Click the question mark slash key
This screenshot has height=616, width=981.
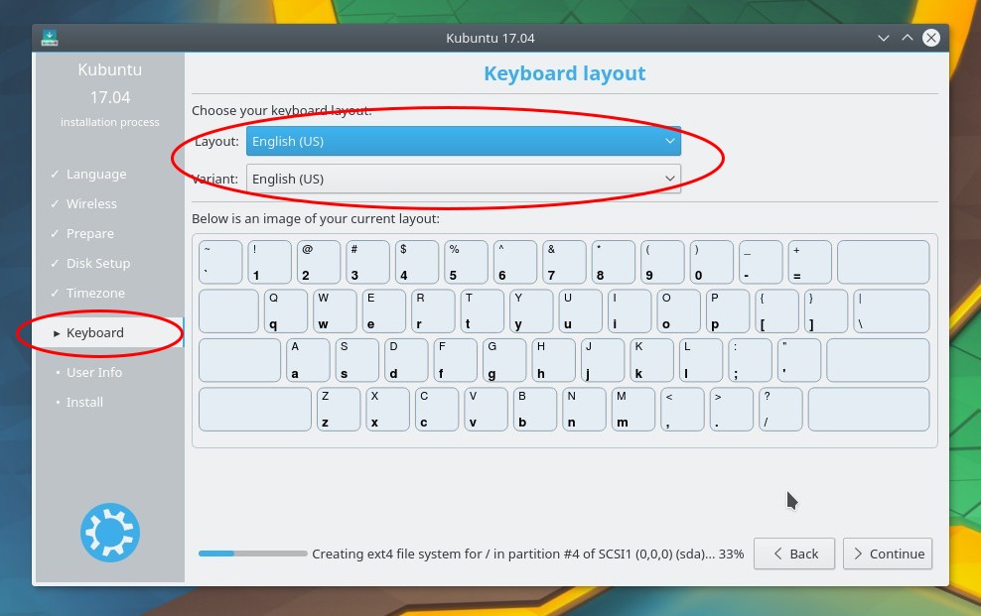point(780,410)
